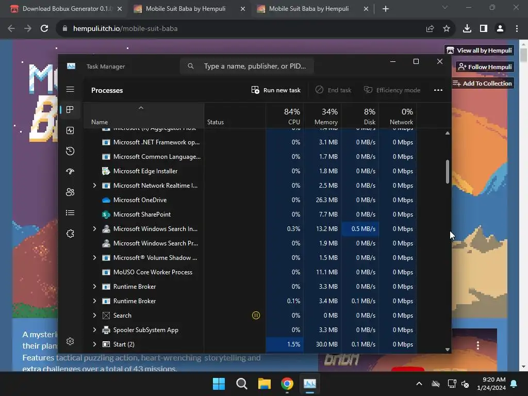Click Task Manager scrollbar thumb

(x=447, y=172)
